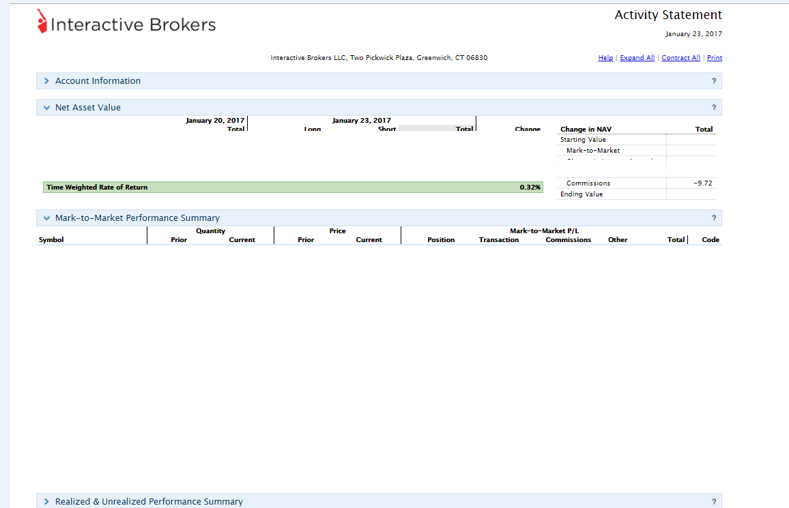The width and height of the screenshot is (789, 508).
Task: Open help for Realized & Unrealized Performance Summary
Action: tap(713, 501)
